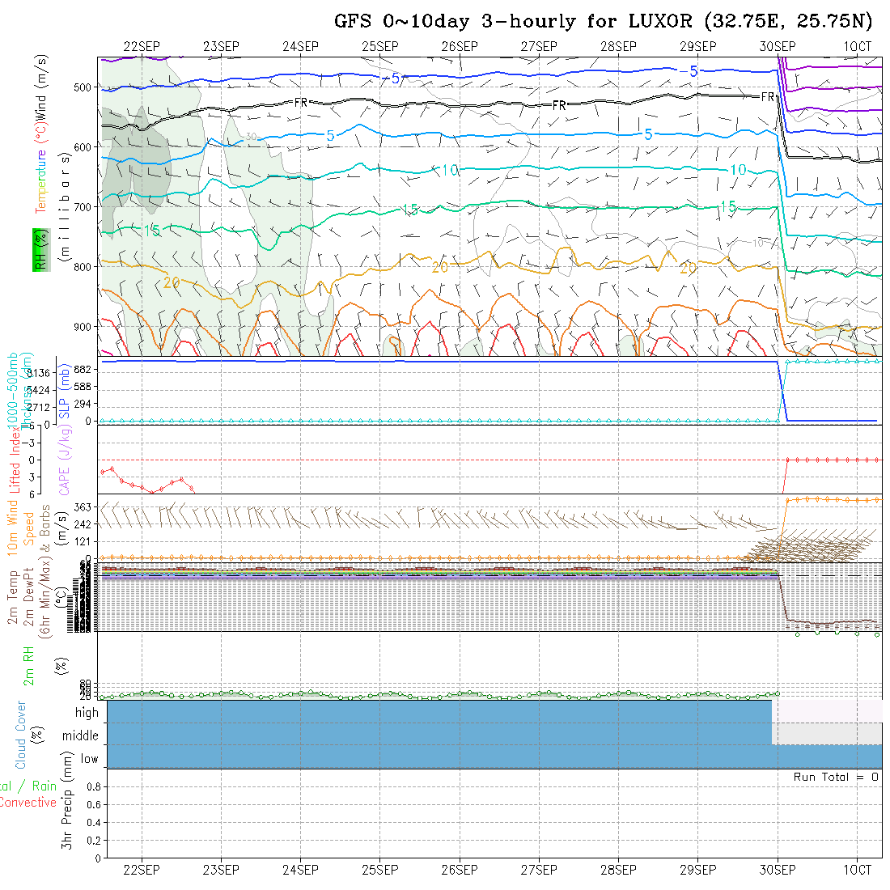Image resolution: width=890 pixels, height=890 pixels.
Task: Click the 3hr Precip (mm) axis label
Action: (68, 813)
